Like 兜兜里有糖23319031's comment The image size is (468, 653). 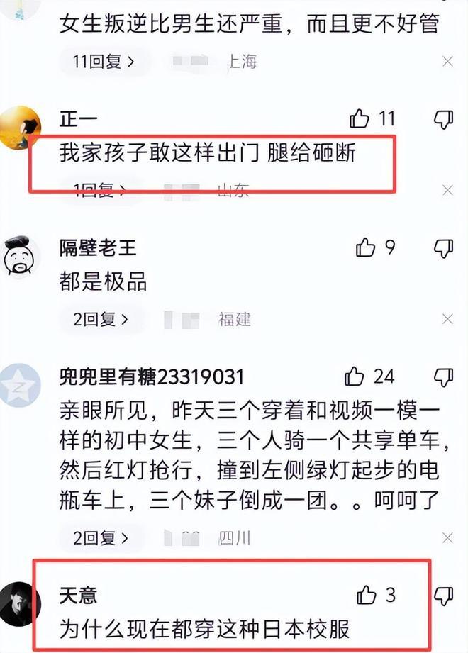[x=355, y=376]
